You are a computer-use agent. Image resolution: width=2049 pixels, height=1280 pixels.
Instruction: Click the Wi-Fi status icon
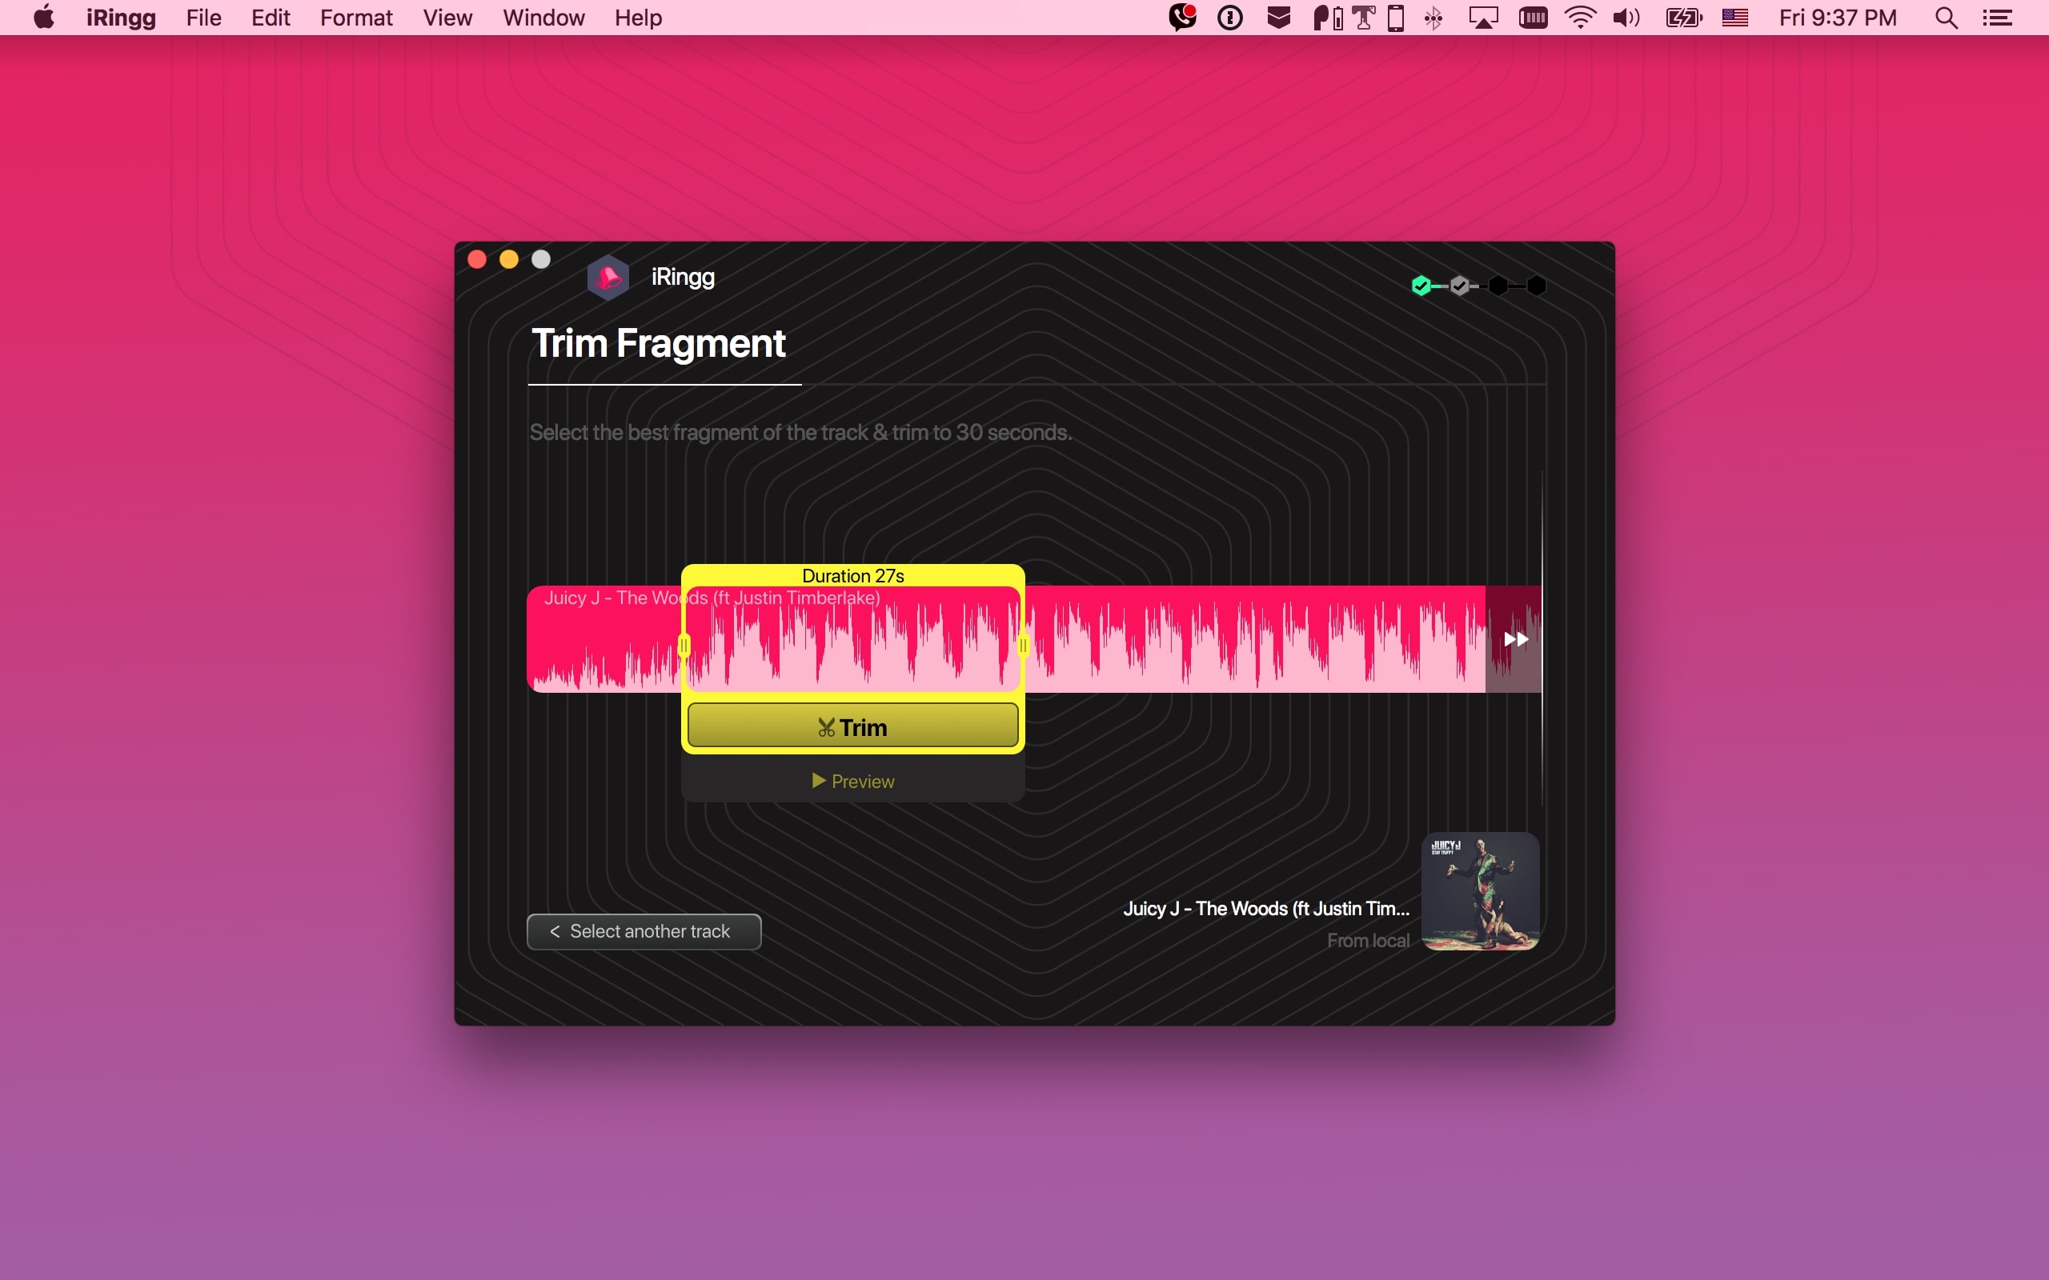tap(1580, 18)
